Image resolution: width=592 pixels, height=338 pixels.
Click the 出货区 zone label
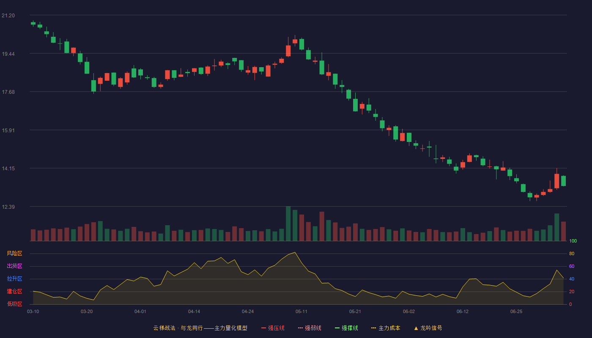(x=14, y=266)
